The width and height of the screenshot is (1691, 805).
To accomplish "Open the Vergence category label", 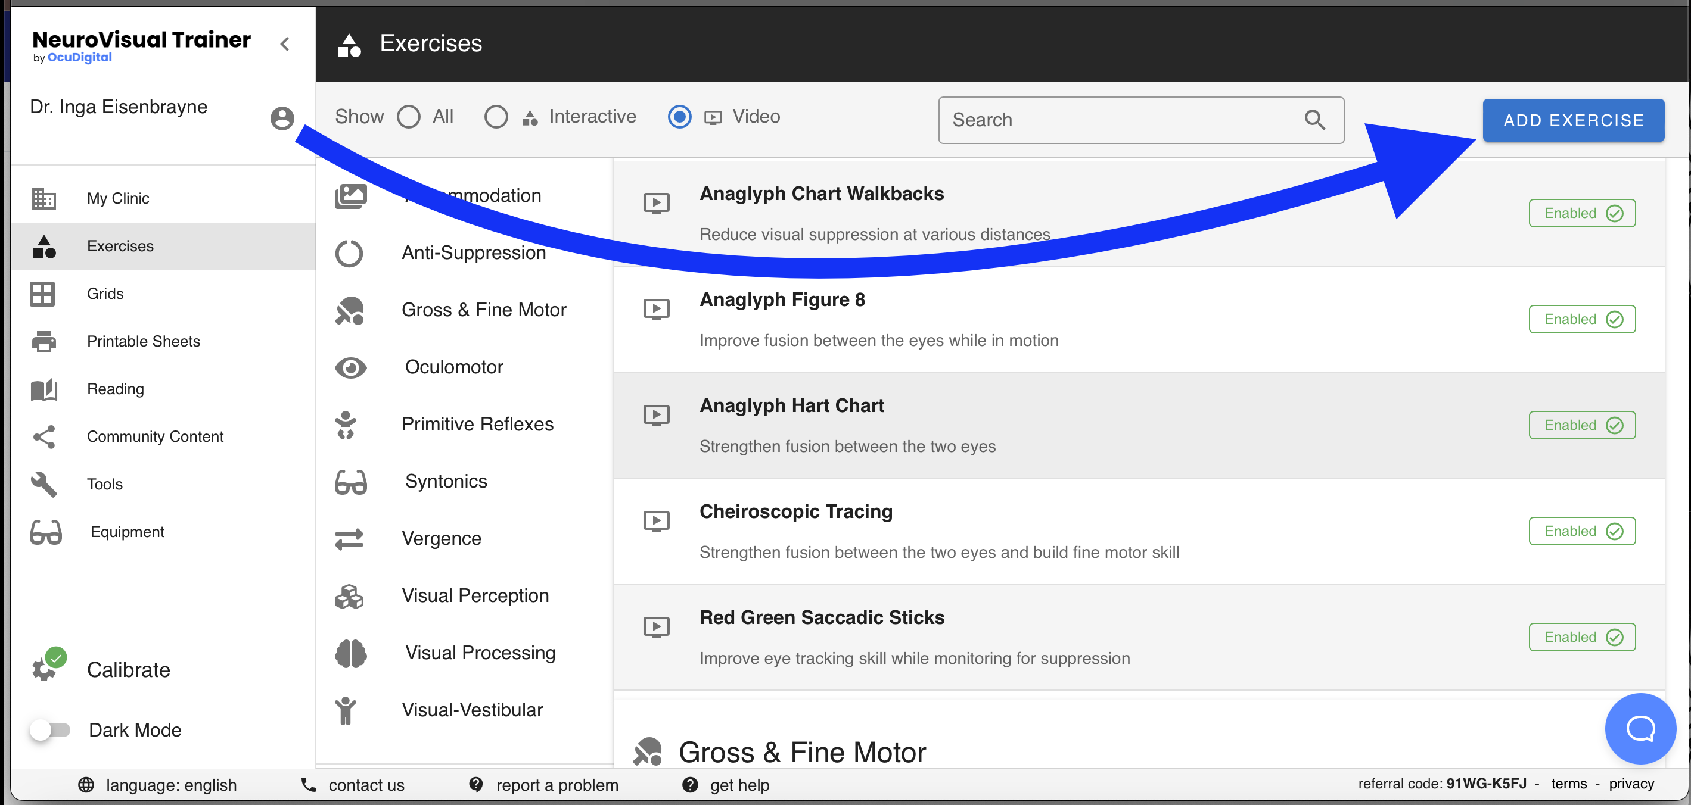I will pyautogui.click(x=441, y=538).
